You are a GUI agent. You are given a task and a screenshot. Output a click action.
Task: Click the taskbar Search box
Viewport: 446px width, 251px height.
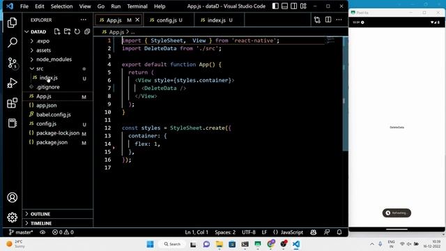click(x=173, y=244)
